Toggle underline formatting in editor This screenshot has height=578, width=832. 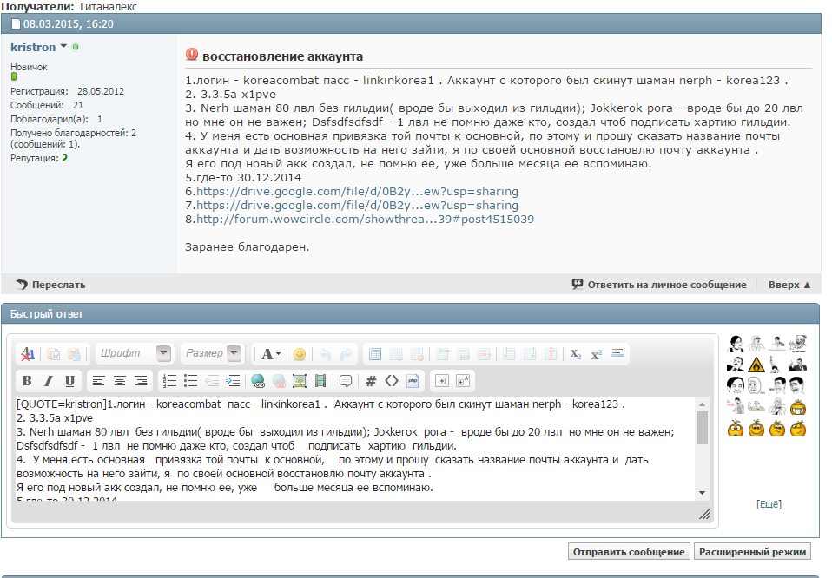click(x=69, y=380)
